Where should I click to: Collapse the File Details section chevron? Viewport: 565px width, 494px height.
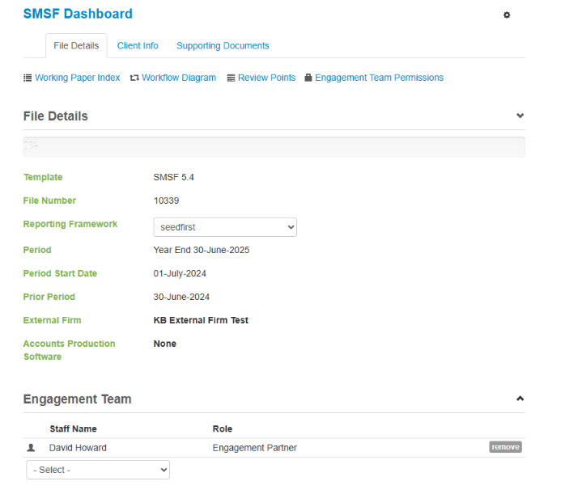pos(520,116)
